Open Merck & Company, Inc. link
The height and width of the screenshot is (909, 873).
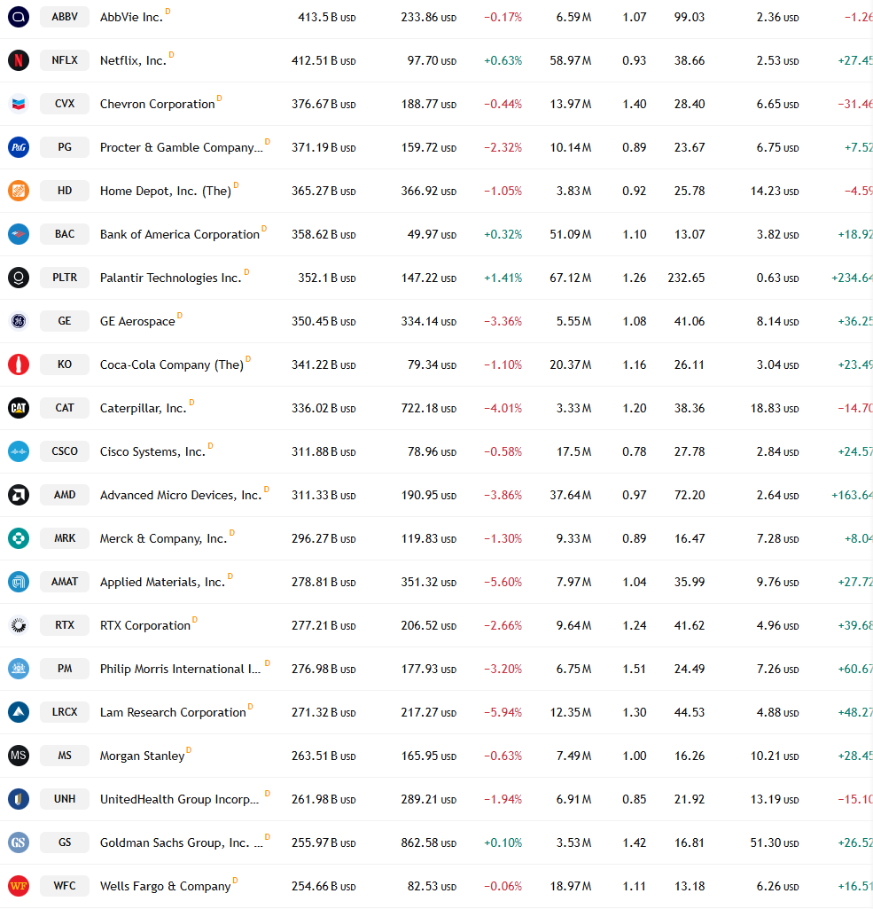click(x=163, y=539)
